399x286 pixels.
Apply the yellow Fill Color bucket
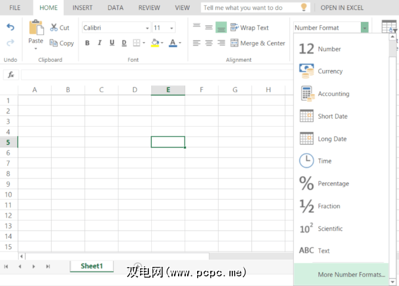click(155, 43)
